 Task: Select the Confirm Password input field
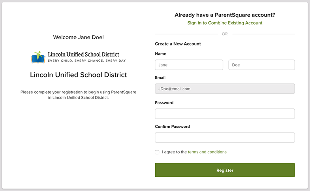point(225,138)
